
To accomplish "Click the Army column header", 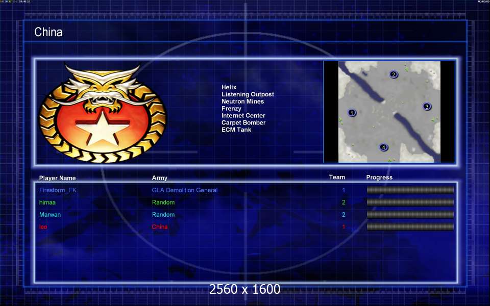I will (x=159, y=178).
